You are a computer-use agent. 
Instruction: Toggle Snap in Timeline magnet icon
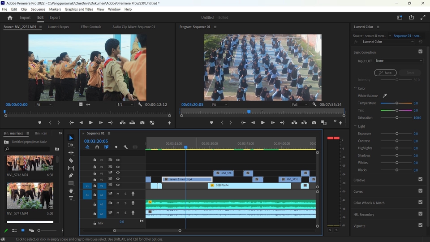[x=97, y=147]
